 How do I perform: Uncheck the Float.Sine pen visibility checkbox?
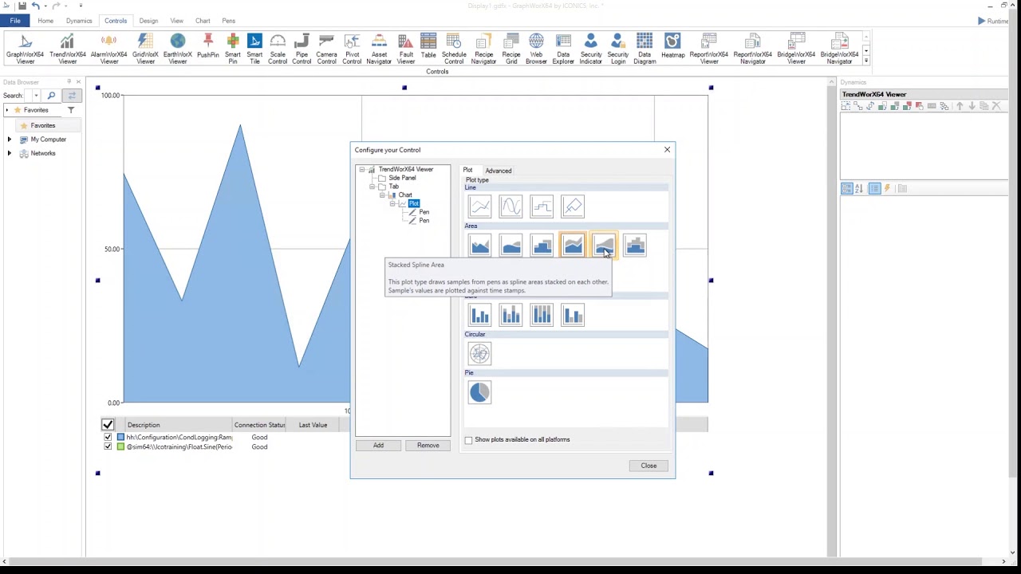[108, 447]
